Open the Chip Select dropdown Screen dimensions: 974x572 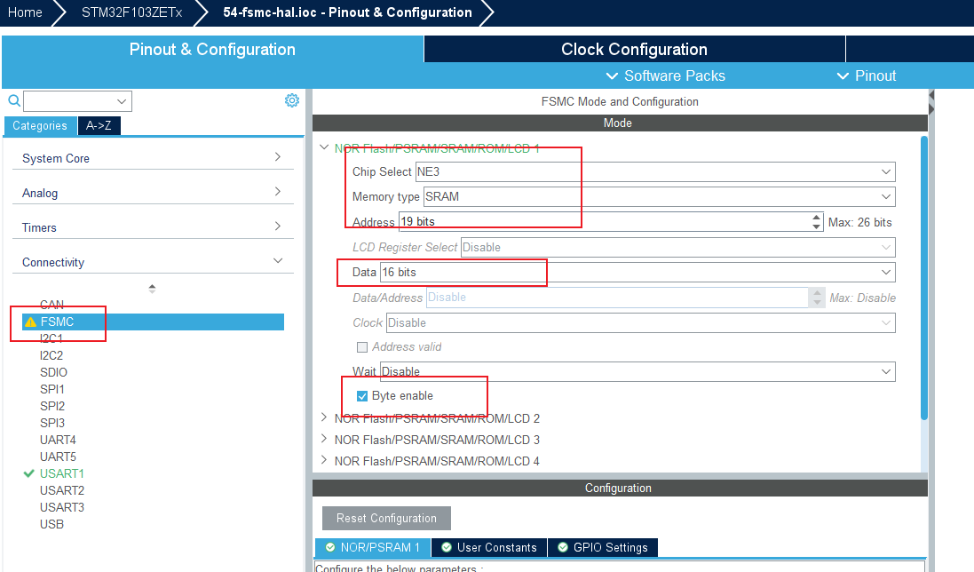[x=886, y=172]
